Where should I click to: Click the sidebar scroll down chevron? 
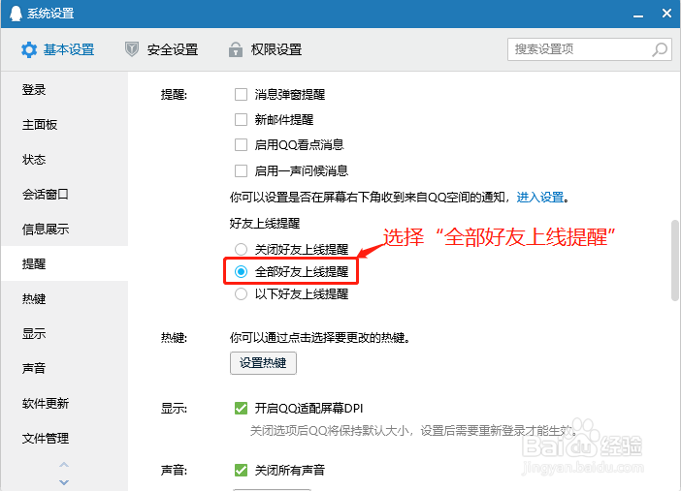coord(64,482)
